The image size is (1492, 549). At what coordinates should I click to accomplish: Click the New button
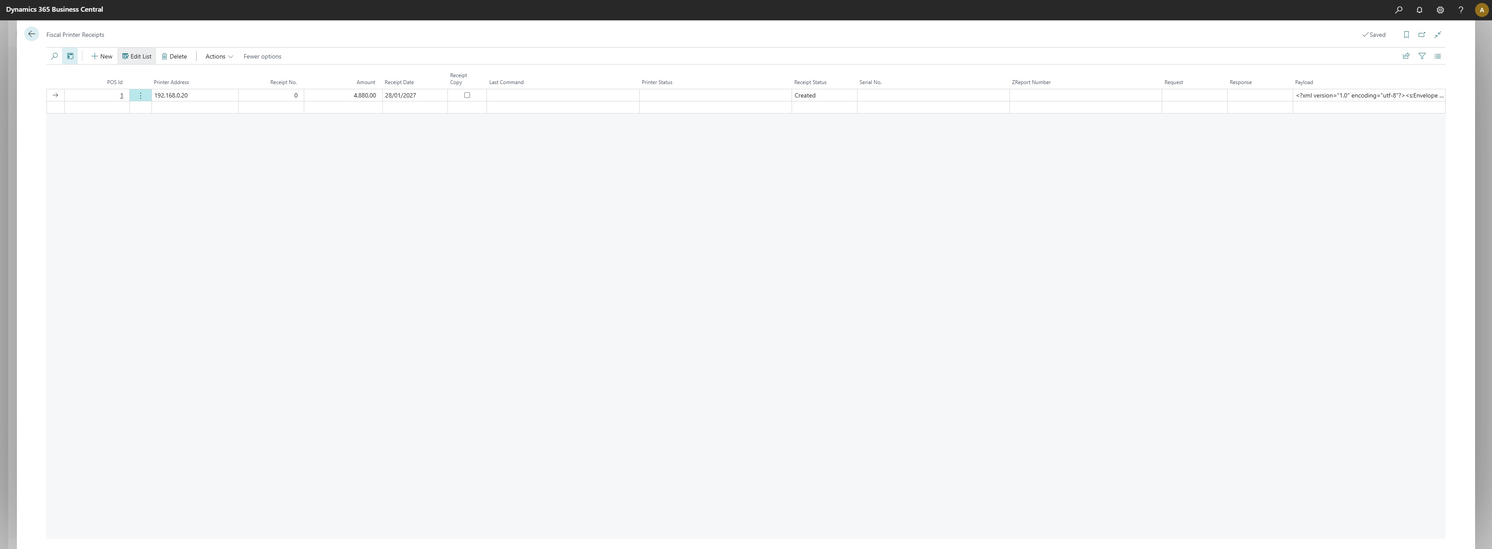102,57
